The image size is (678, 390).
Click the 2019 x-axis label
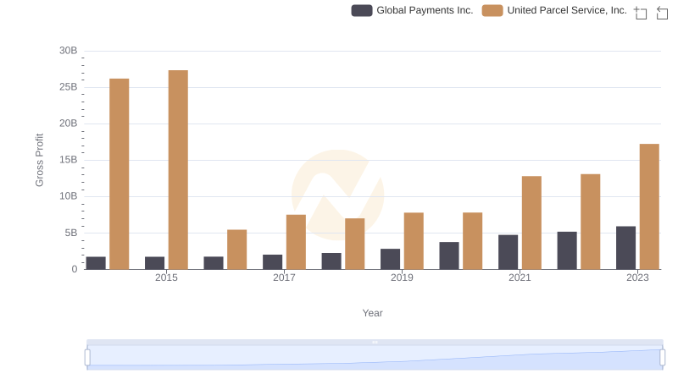[x=402, y=277]
